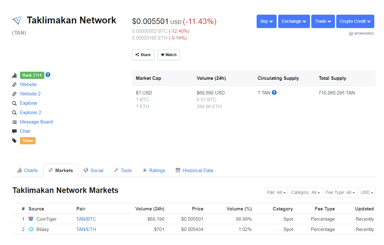
Task: Sort by Source column header
Action: click(x=36, y=209)
